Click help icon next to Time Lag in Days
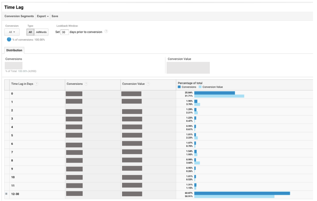Screen dimensions: 317x201 coord(36,84)
